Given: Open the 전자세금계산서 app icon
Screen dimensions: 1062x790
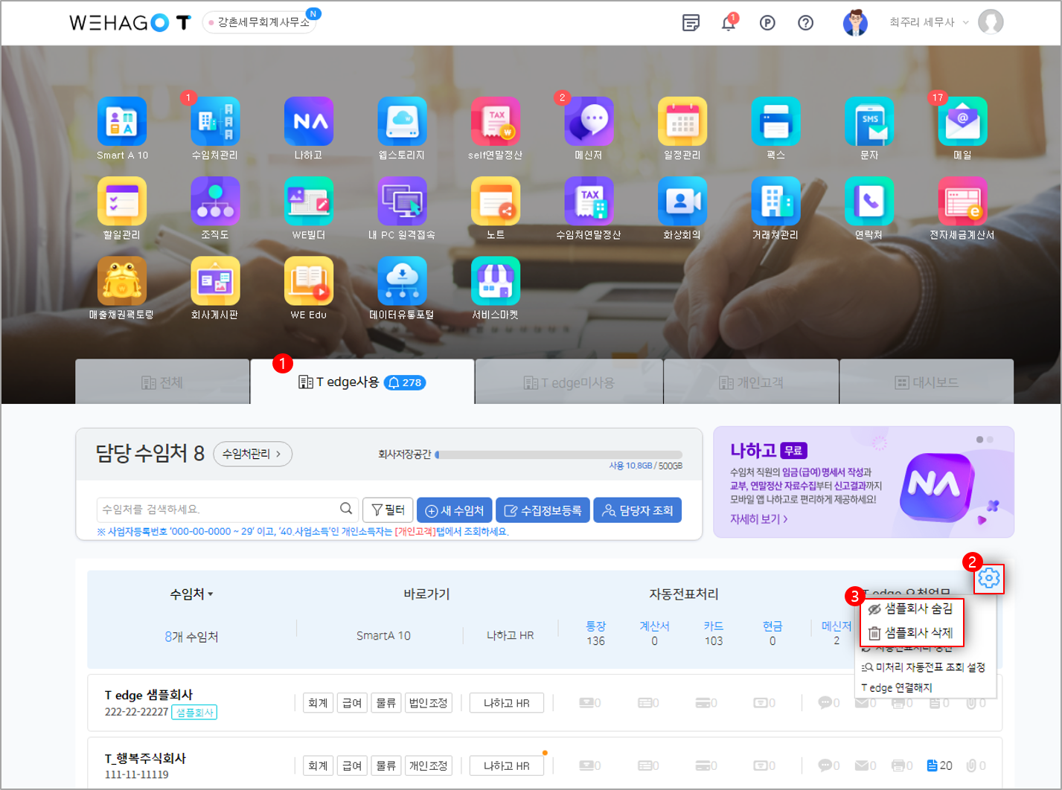Looking at the screenshot, I should pos(962,202).
